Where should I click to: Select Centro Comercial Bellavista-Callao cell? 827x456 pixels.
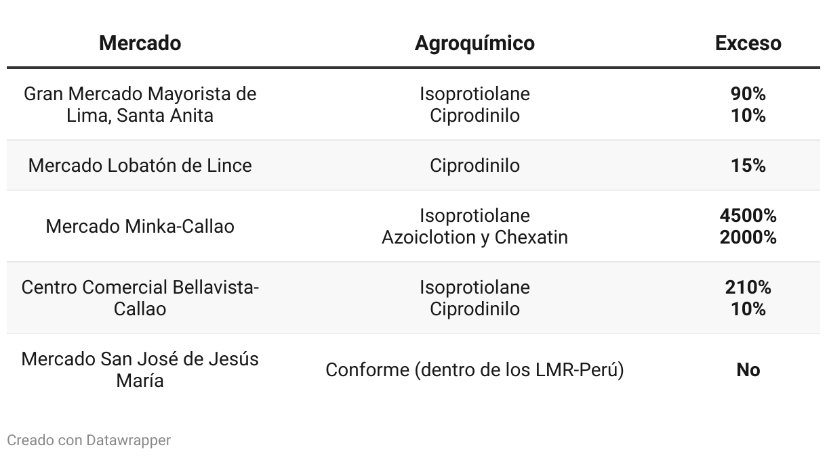[140, 298]
